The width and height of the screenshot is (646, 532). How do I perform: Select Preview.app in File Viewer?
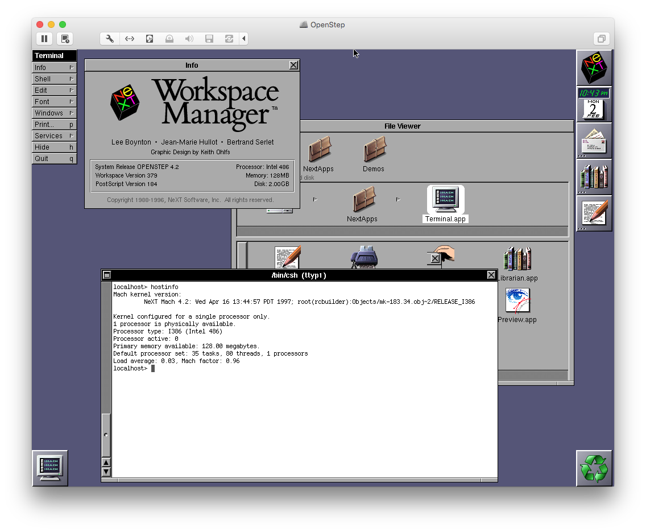click(x=517, y=306)
